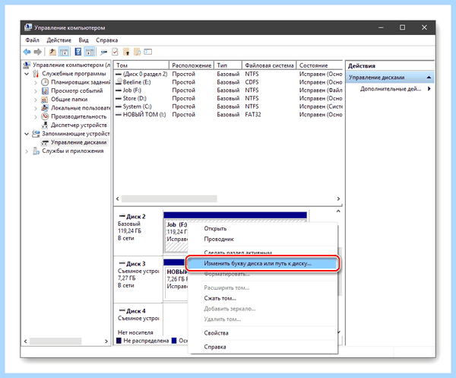
Task: Toggle the show/hide console tree icon
Action: 64,52
